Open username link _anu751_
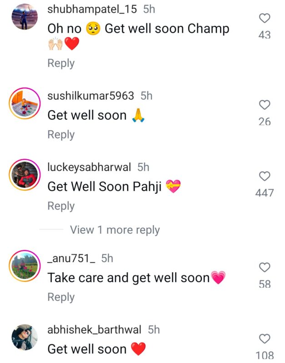The width and height of the screenshot is (285, 363). pos(71,258)
